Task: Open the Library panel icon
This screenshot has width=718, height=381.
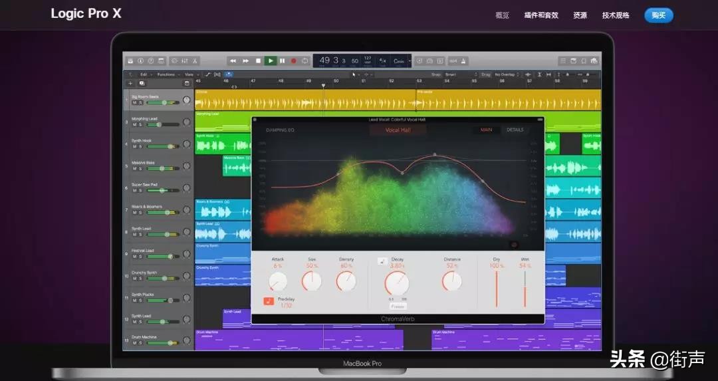Action: click(x=130, y=61)
